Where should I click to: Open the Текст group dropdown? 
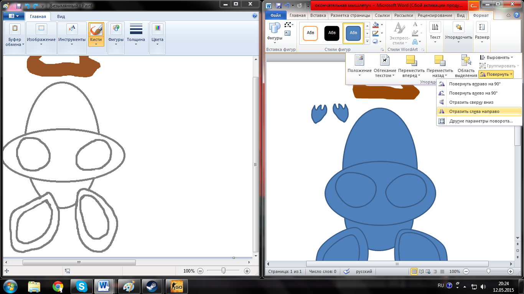point(435,32)
